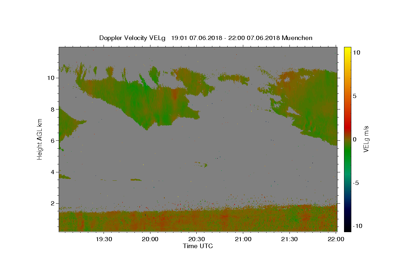Click the colorbar value -5
Screen dimensions: 417x278
coord(356,183)
